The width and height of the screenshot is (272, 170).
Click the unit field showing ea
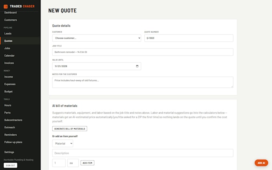click(73, 163)
